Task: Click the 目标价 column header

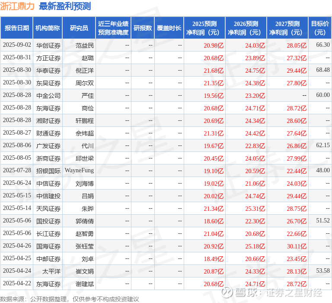Action: click(320, 28)
